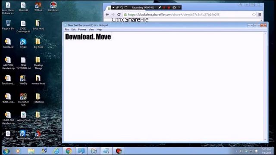Viewport: 276px width, 155px height.
Task: Select the WinZip desktop shortcut
Action: point(23,80)
